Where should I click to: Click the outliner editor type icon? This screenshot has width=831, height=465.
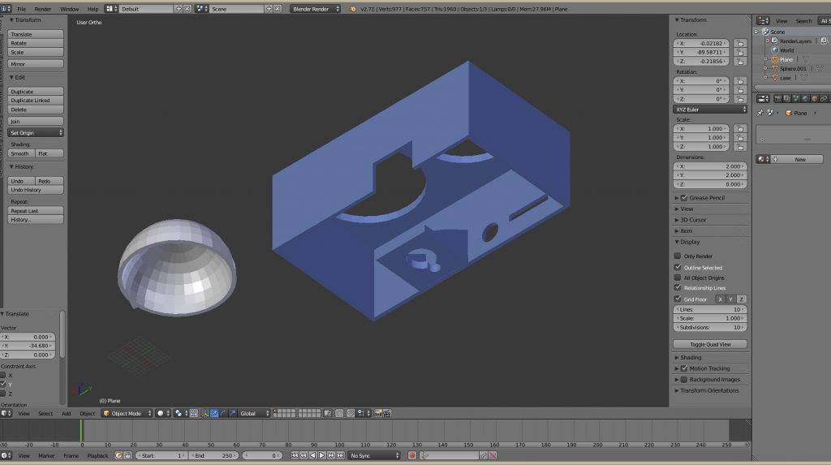pos(761,20)
